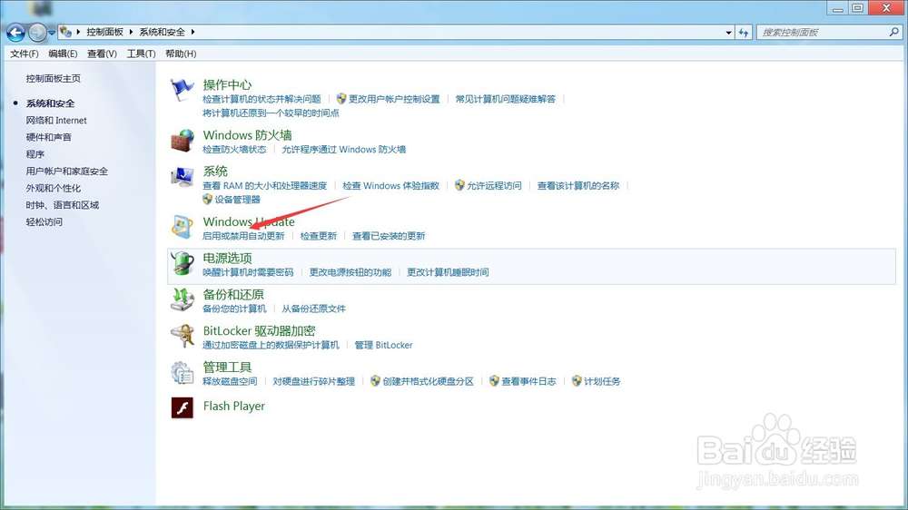Click 检查 Windows 体验指数 link
Screen dimensions: 908x510
(390, 185)
